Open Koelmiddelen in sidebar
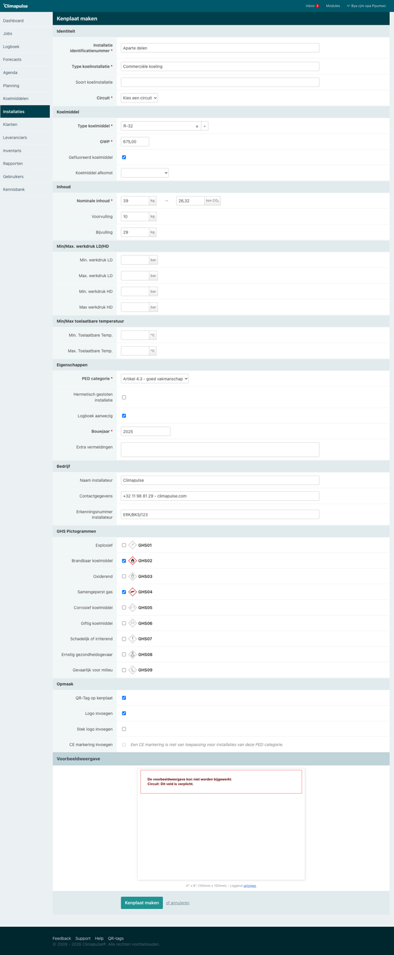Image resolution: width=394 pixels, height=955 pixels. [25, 98]
